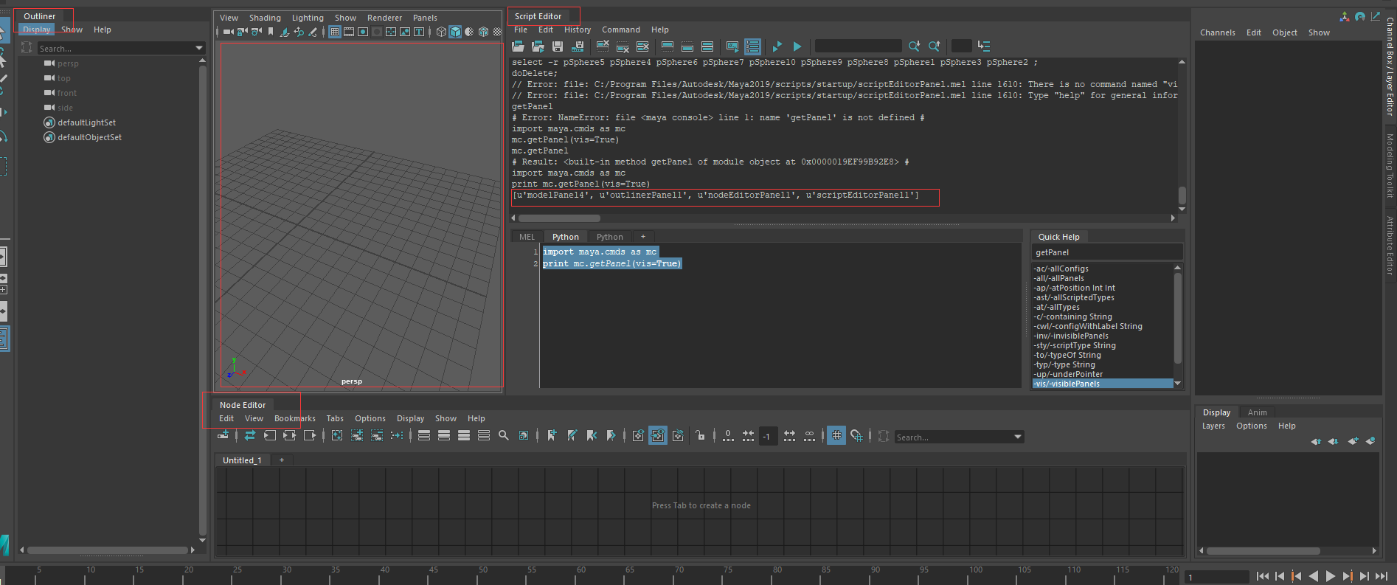Expand the Outliner search dropdown arrow

coord(198,49)
